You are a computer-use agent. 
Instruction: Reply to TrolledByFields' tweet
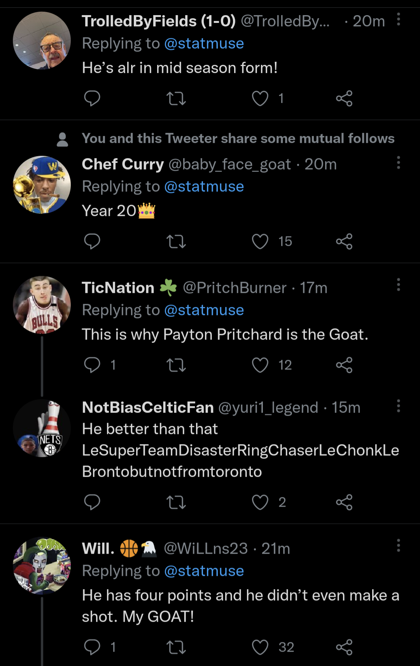click(x=92, y=98)
